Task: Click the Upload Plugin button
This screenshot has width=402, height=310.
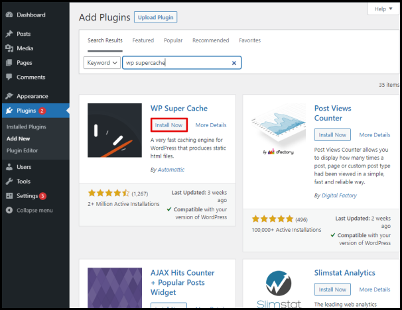Action: click(156, 17)
